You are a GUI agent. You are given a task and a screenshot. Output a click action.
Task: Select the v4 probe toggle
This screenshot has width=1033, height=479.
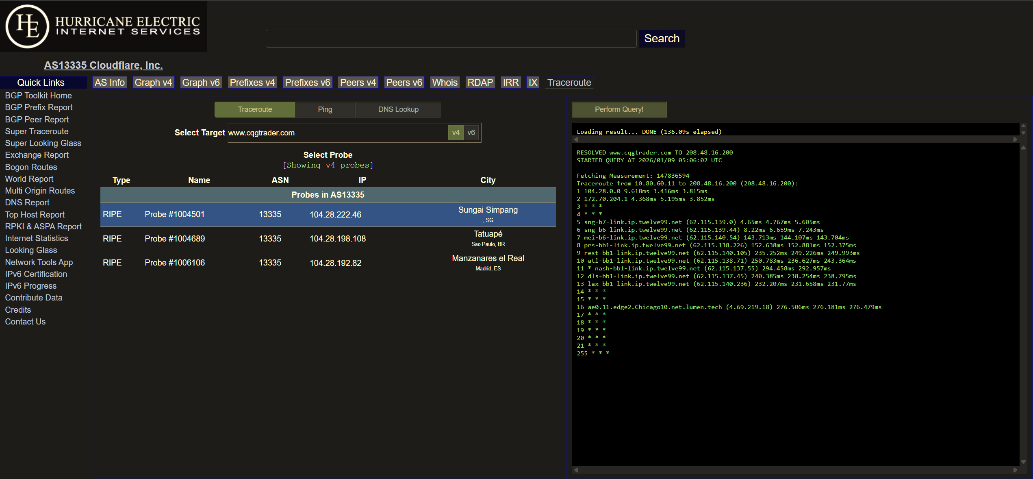456,133
